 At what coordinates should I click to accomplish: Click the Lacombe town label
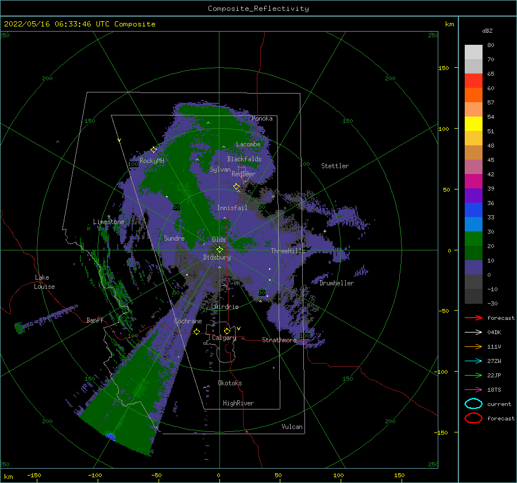(248, 144)
